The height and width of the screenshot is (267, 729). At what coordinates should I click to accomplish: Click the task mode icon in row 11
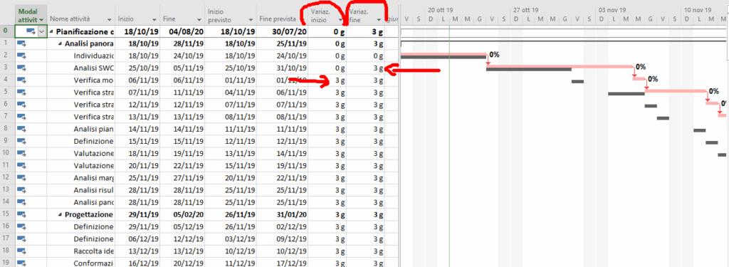tap(21, 166)
